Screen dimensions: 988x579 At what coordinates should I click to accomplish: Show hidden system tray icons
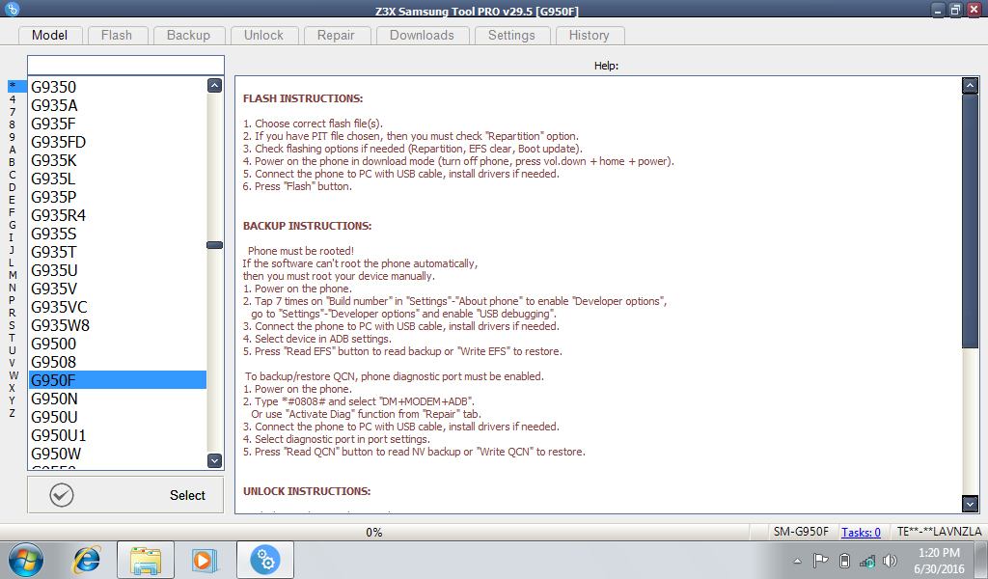point(797,561)
